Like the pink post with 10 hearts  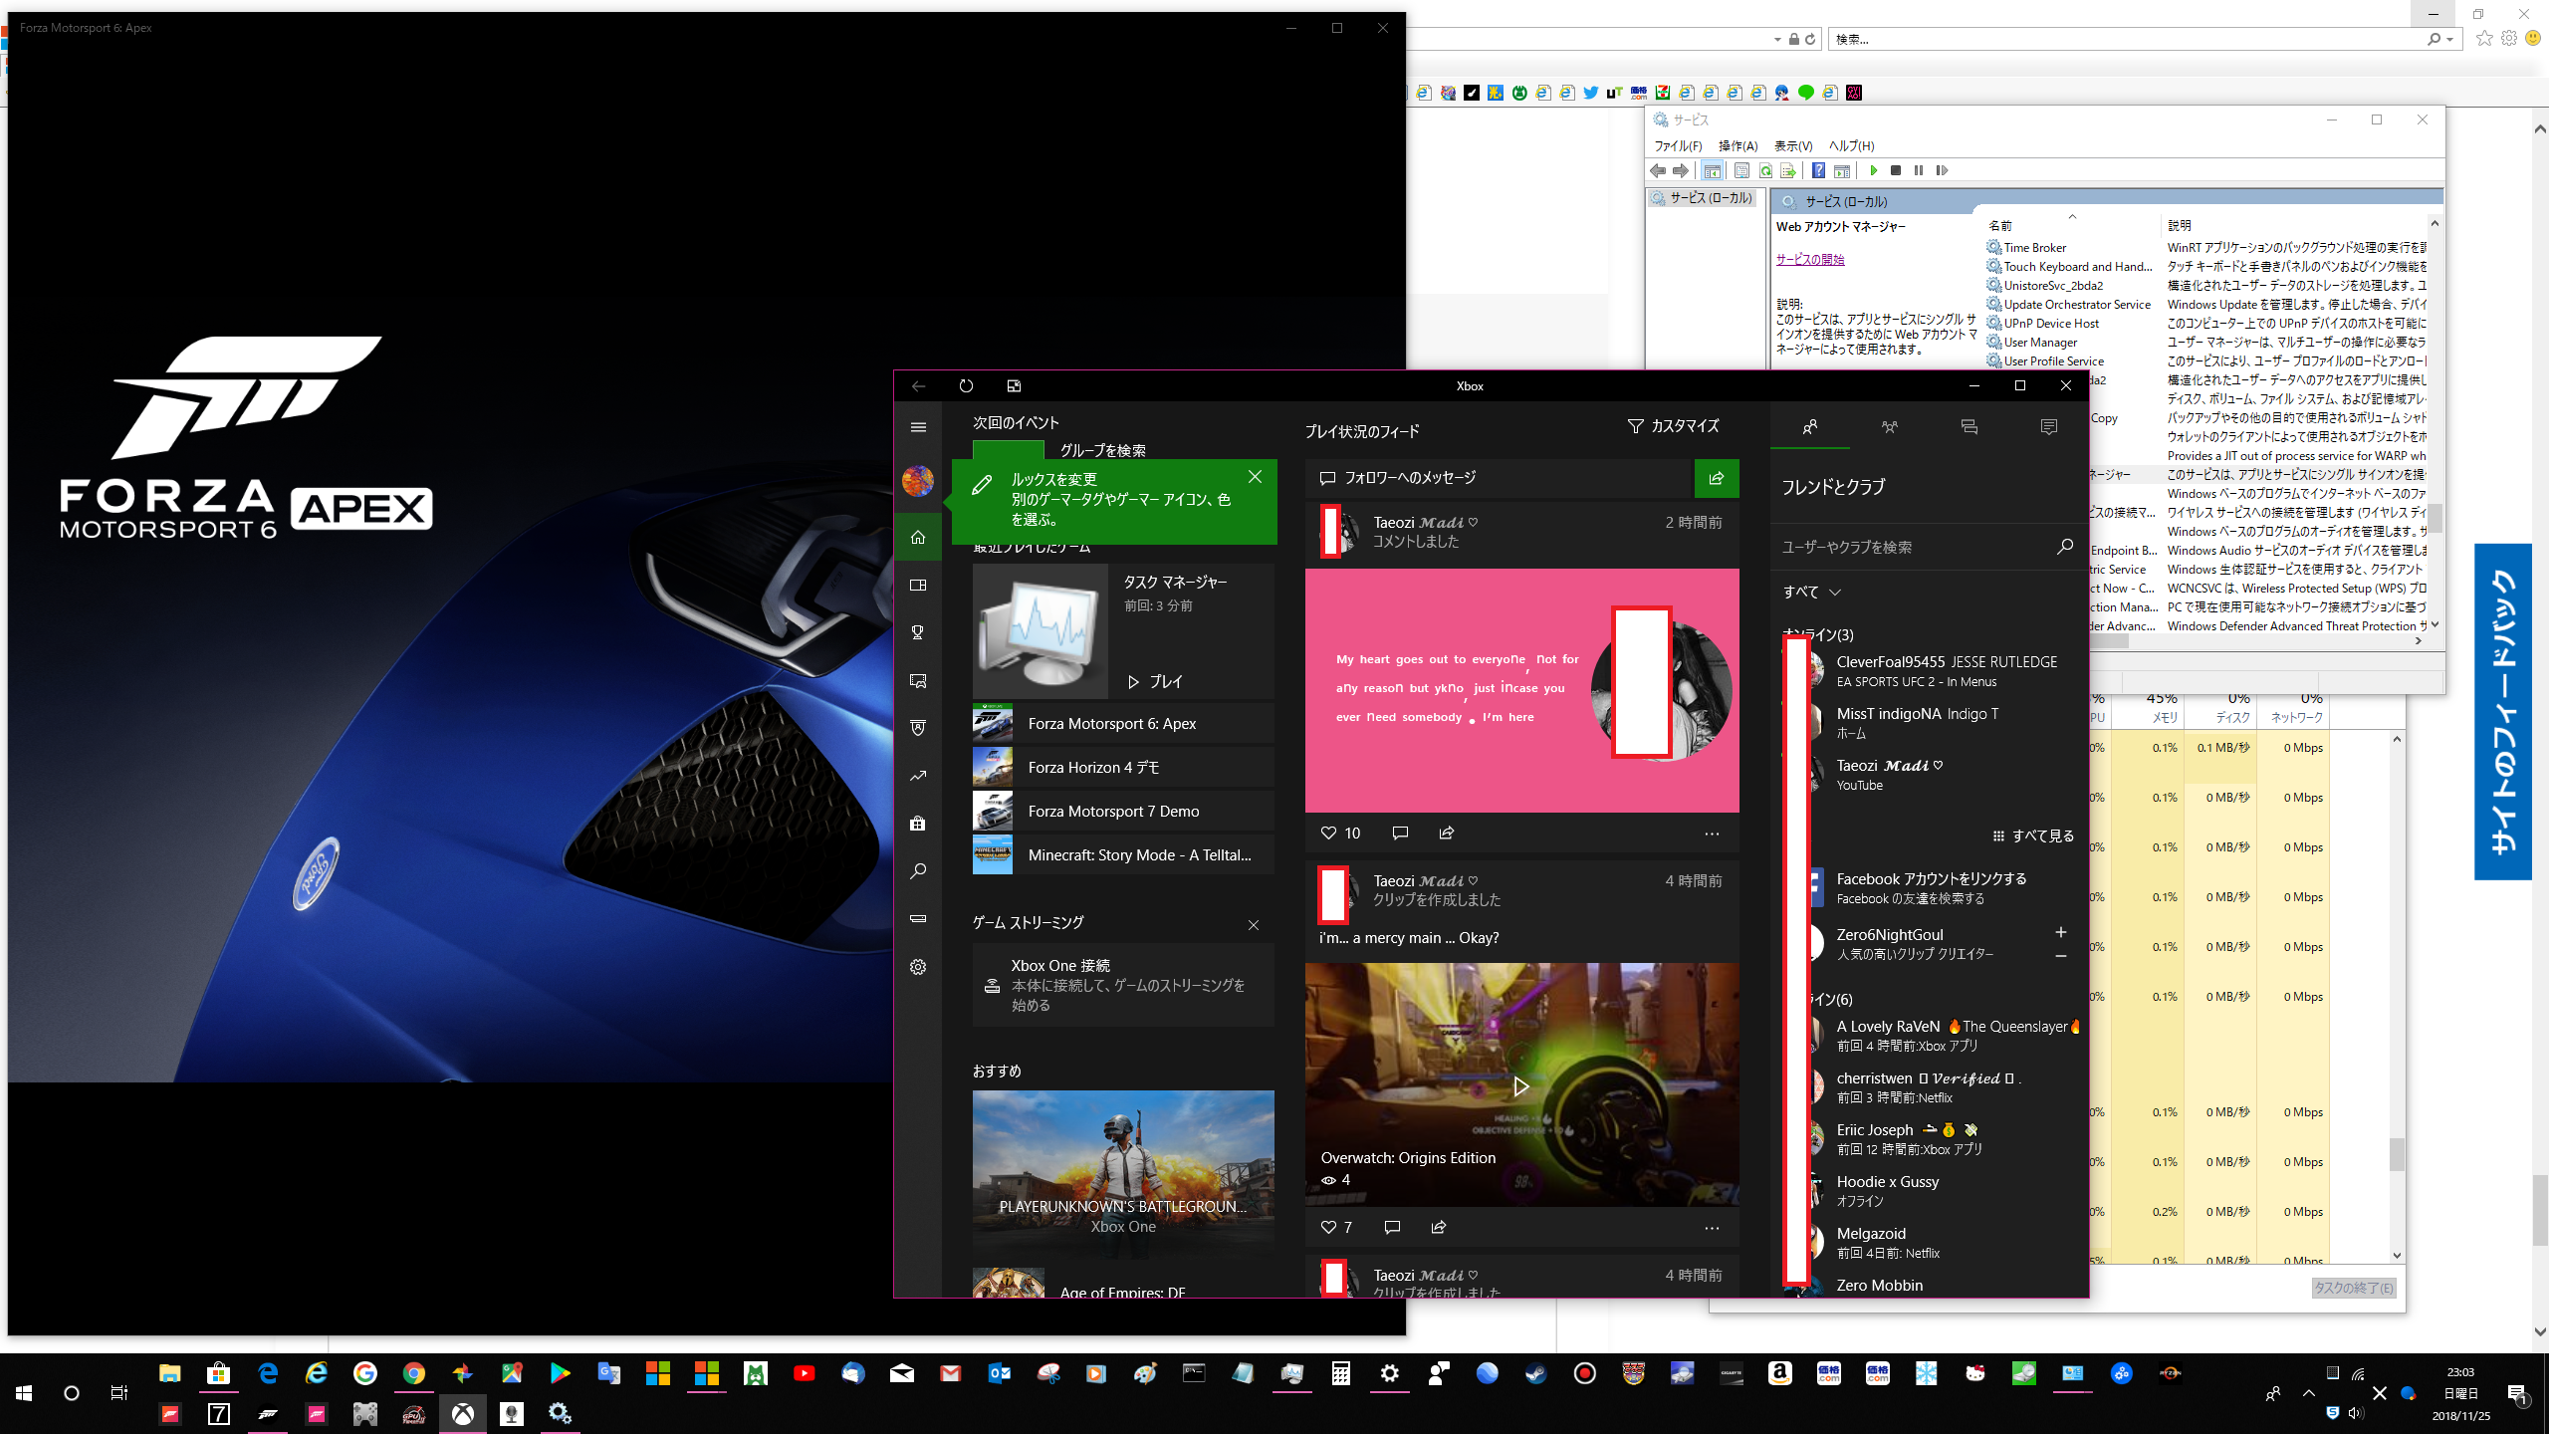point(1328,833)
